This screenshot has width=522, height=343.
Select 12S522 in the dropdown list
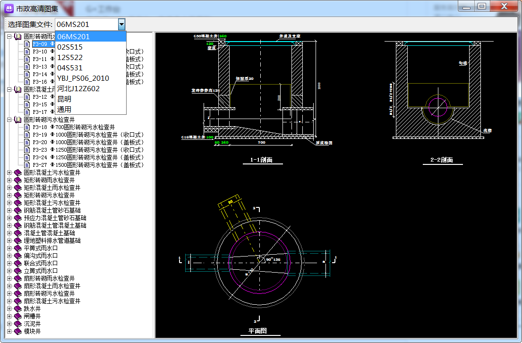[x=91, y=57]
